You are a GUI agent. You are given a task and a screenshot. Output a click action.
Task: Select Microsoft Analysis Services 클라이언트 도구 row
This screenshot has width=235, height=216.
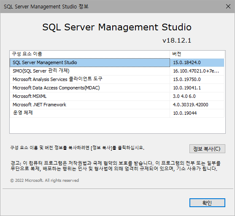117,79
